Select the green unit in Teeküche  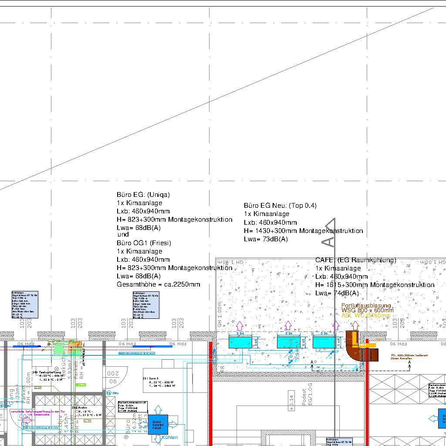point(59,349)
